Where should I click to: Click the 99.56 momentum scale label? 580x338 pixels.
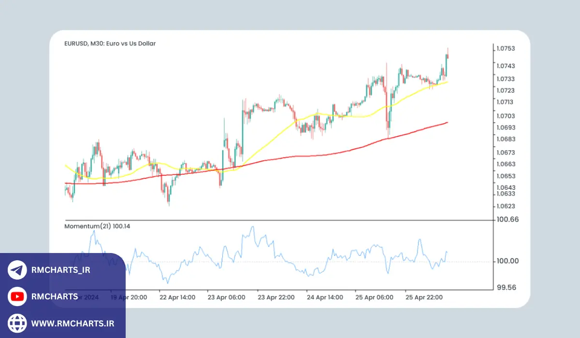[507, 287]
